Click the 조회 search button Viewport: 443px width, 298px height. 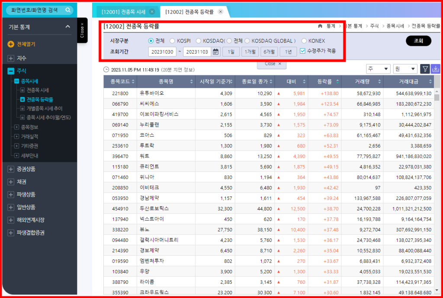418,41
